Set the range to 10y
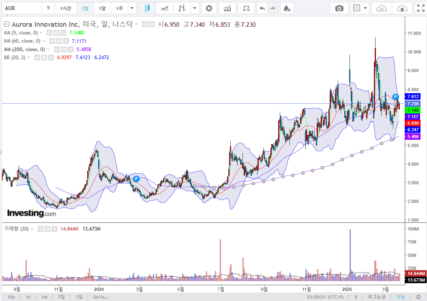The width and height of the screenshot is (427, 301). tap(11, 297)
